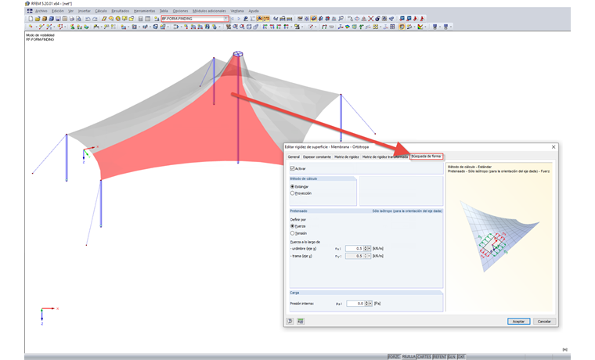Click the calculator table icon in toolbar
Image resolution: width=595 pixels, height=360 pixels.
141,18
